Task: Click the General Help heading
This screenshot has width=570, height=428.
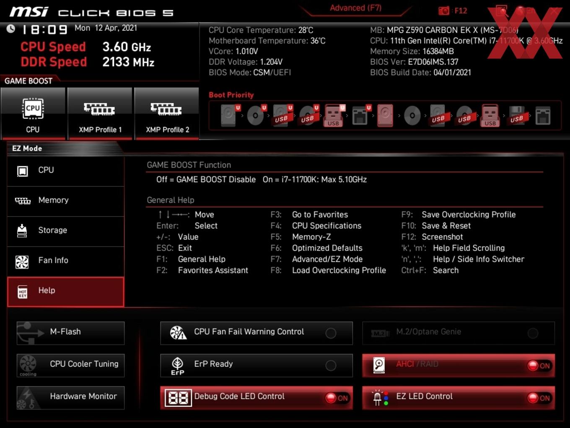Action: pos(171,200)
